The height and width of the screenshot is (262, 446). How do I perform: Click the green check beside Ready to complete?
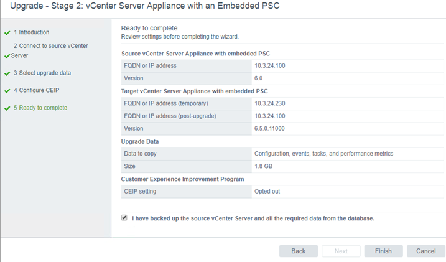(7, 108)
